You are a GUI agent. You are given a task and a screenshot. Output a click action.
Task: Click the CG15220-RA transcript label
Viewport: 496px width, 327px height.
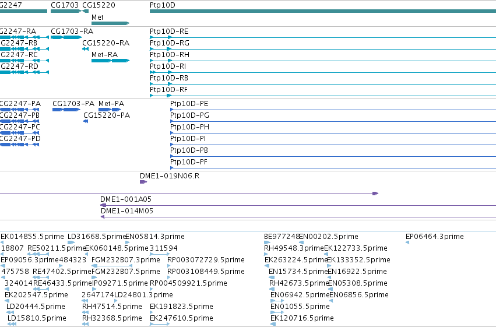click(x=105, y=43)
